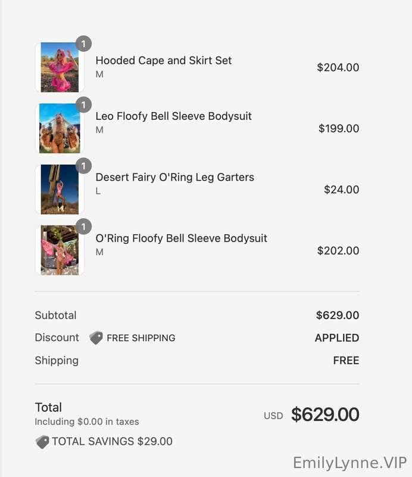The width and height of the screenshot is (412, 477).
Task: Click the O'Ring Floofy Bell Sleeve Bodysuit thumbnail
Action: (x=60, y=250)
